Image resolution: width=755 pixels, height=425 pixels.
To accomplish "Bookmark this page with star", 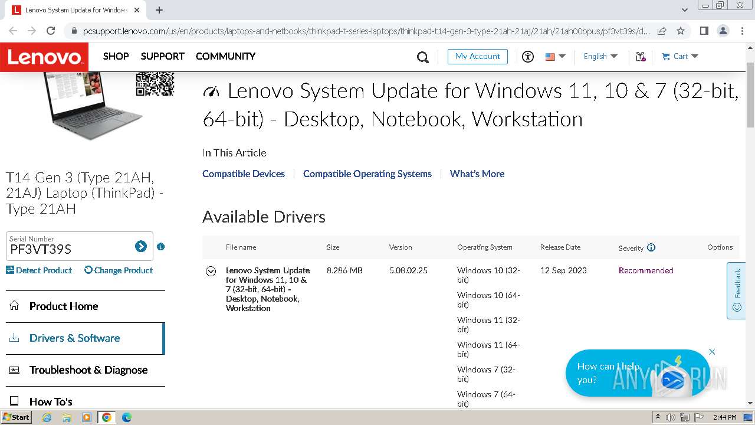I will coord(681,31).
